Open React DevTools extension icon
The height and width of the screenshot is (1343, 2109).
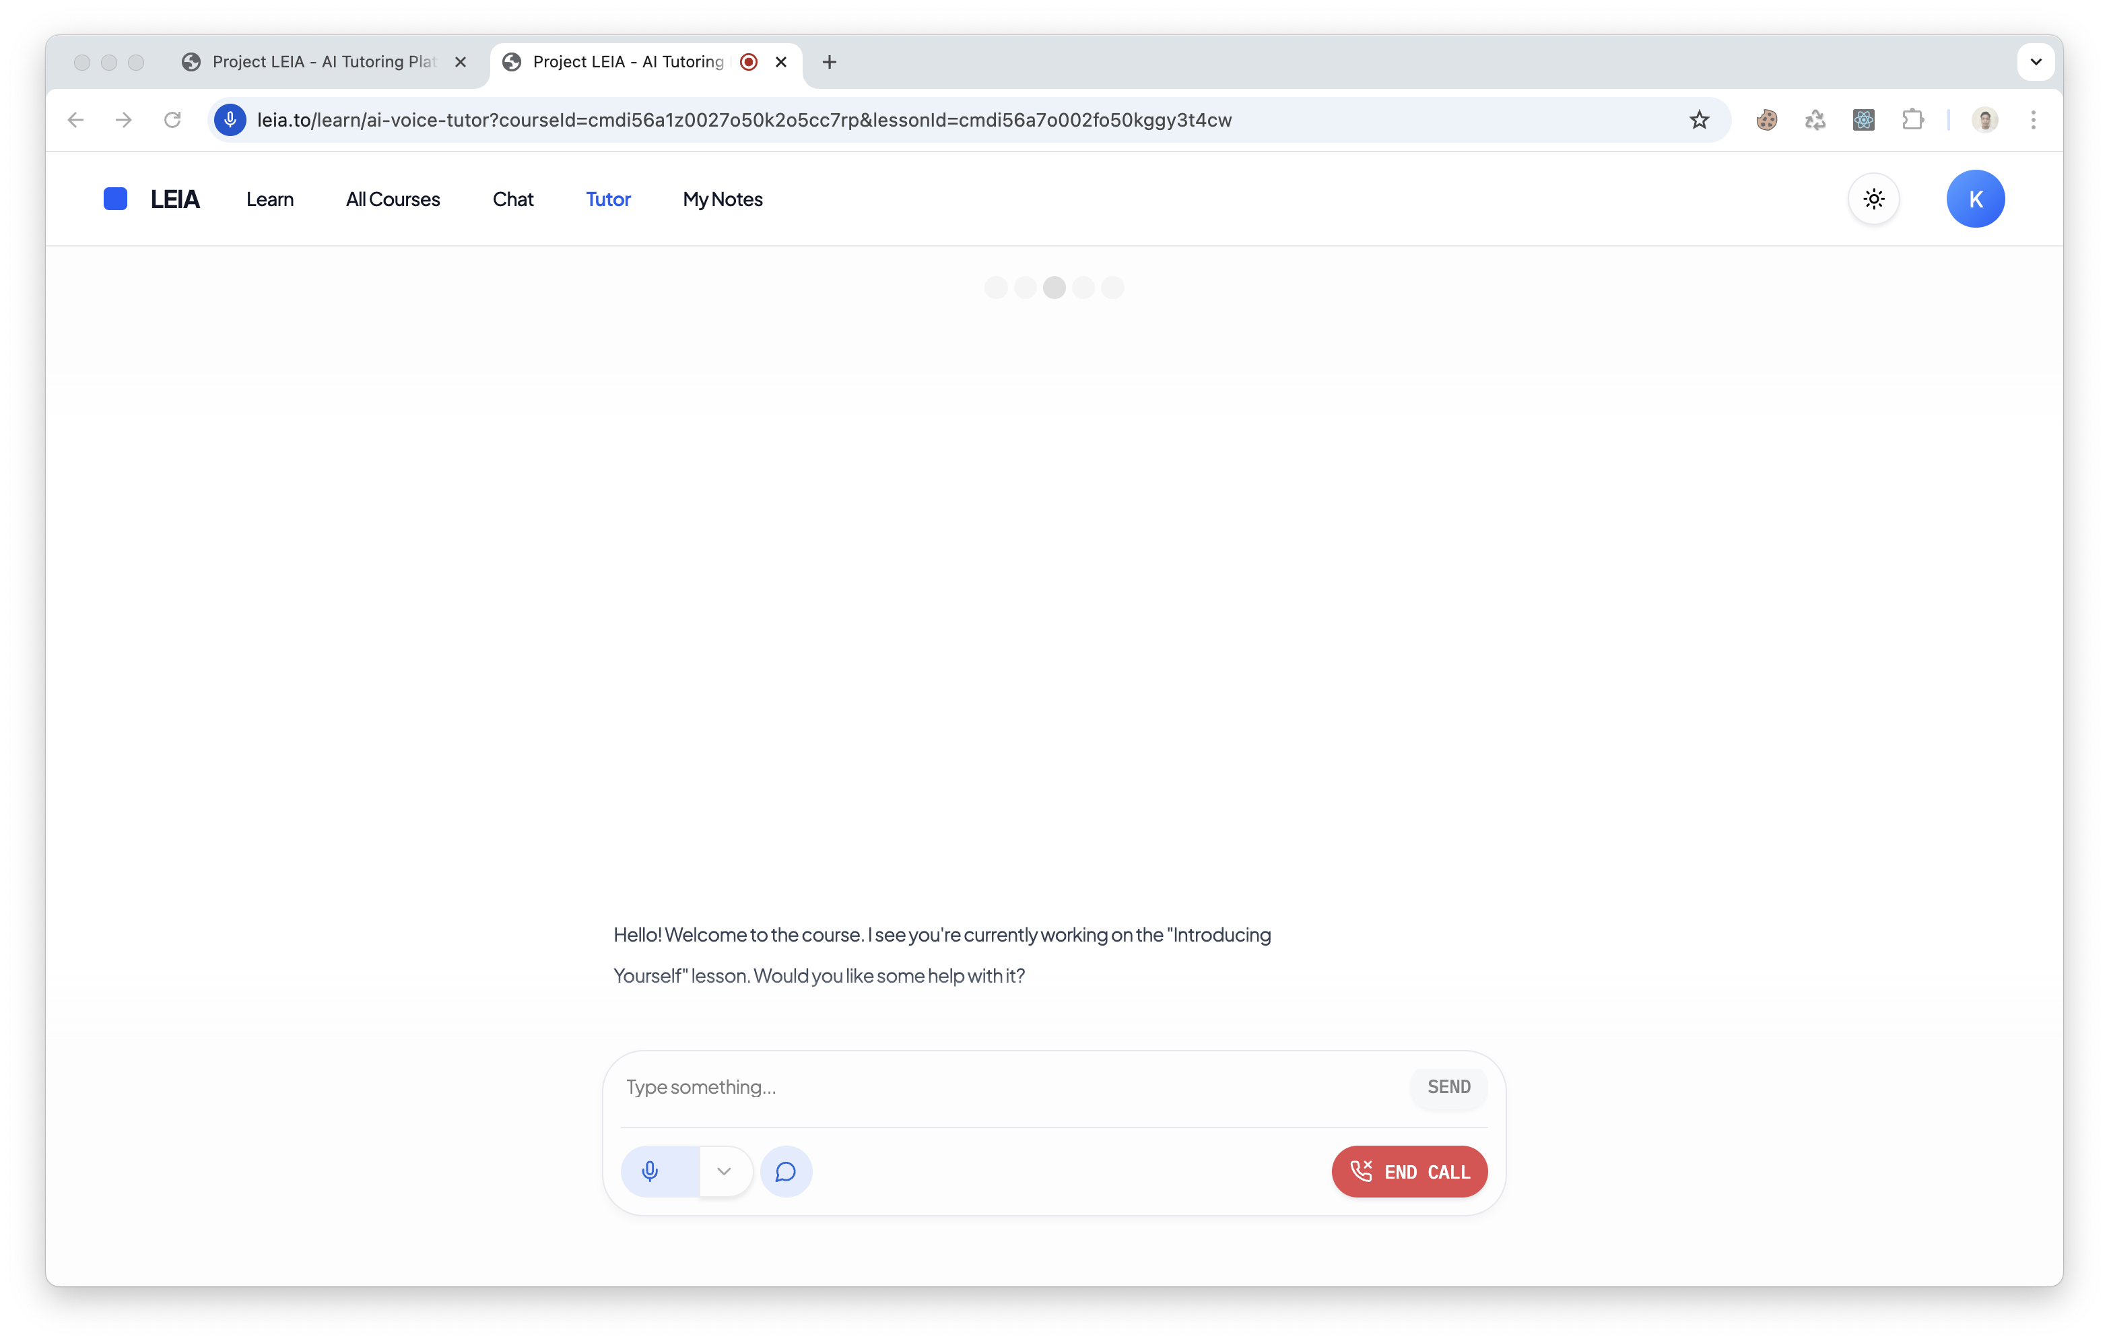1863,120
